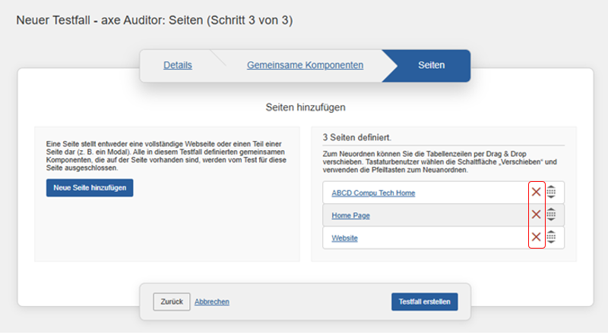Click move handle for ABCD Compu Tech Home

[551, 193]
